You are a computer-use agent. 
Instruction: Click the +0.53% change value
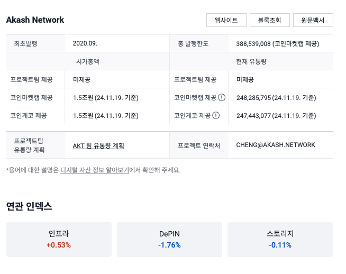[x=59, y=245]
